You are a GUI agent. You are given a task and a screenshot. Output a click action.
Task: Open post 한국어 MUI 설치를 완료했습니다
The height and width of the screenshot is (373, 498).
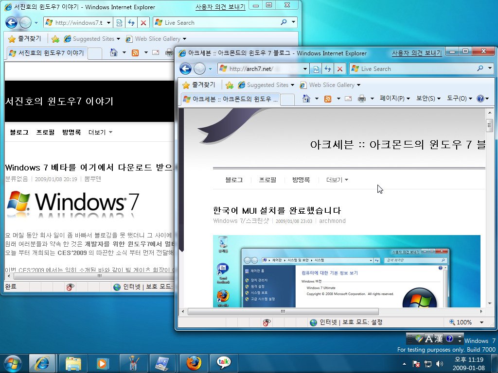click(x=277, y=210)
